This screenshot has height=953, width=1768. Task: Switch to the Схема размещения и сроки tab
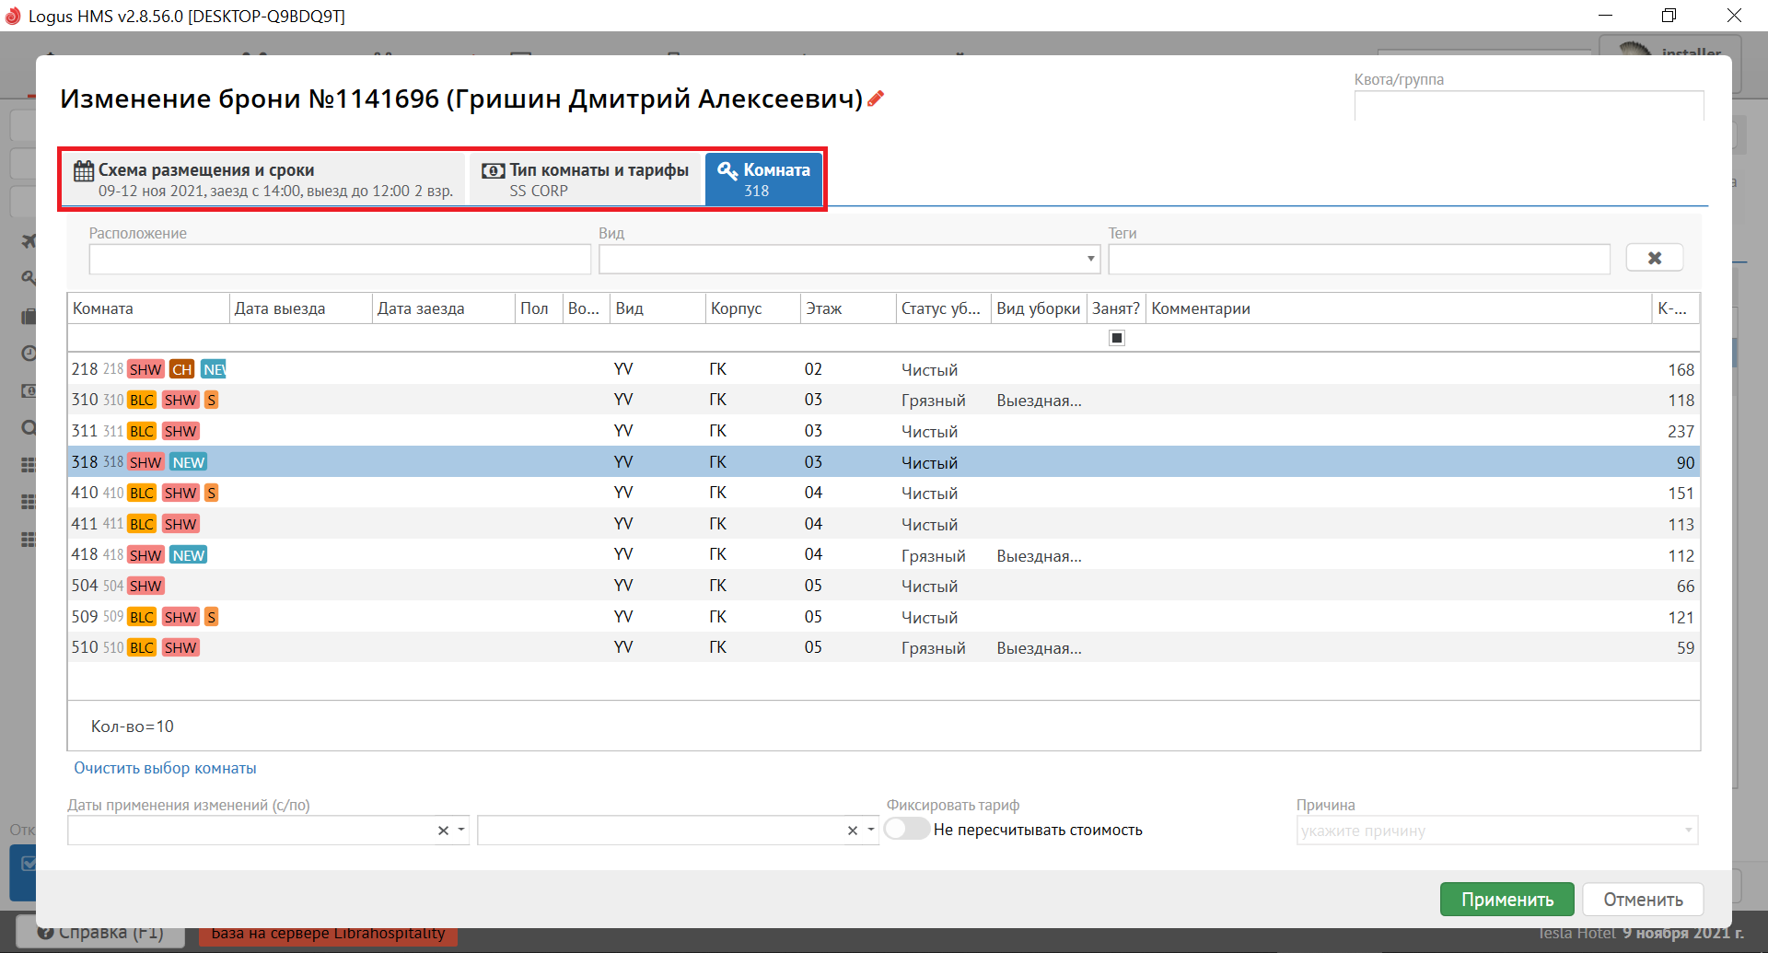coord(264,180)
